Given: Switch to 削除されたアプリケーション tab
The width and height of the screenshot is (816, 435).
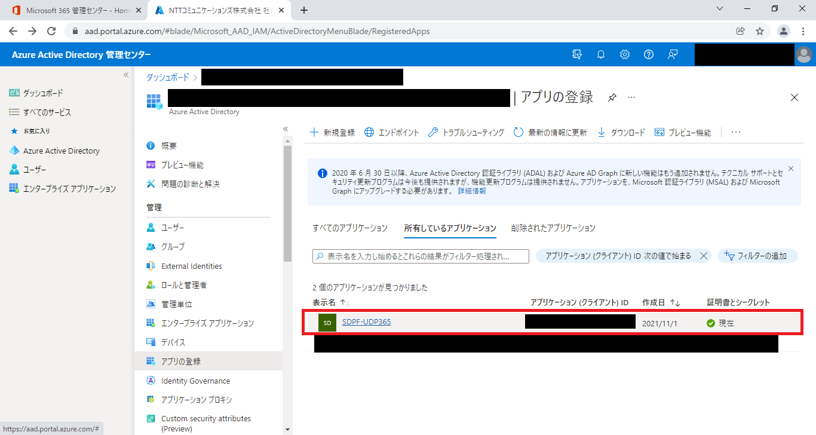Looking at the screenshot, I should (553, 228).
